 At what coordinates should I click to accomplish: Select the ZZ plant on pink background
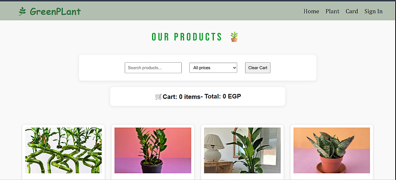pyautogui.click(x=153, y=150)
